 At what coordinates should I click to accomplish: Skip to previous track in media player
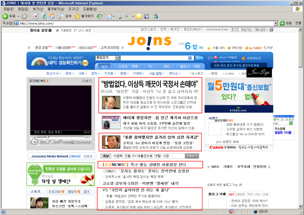pos(48,142)
